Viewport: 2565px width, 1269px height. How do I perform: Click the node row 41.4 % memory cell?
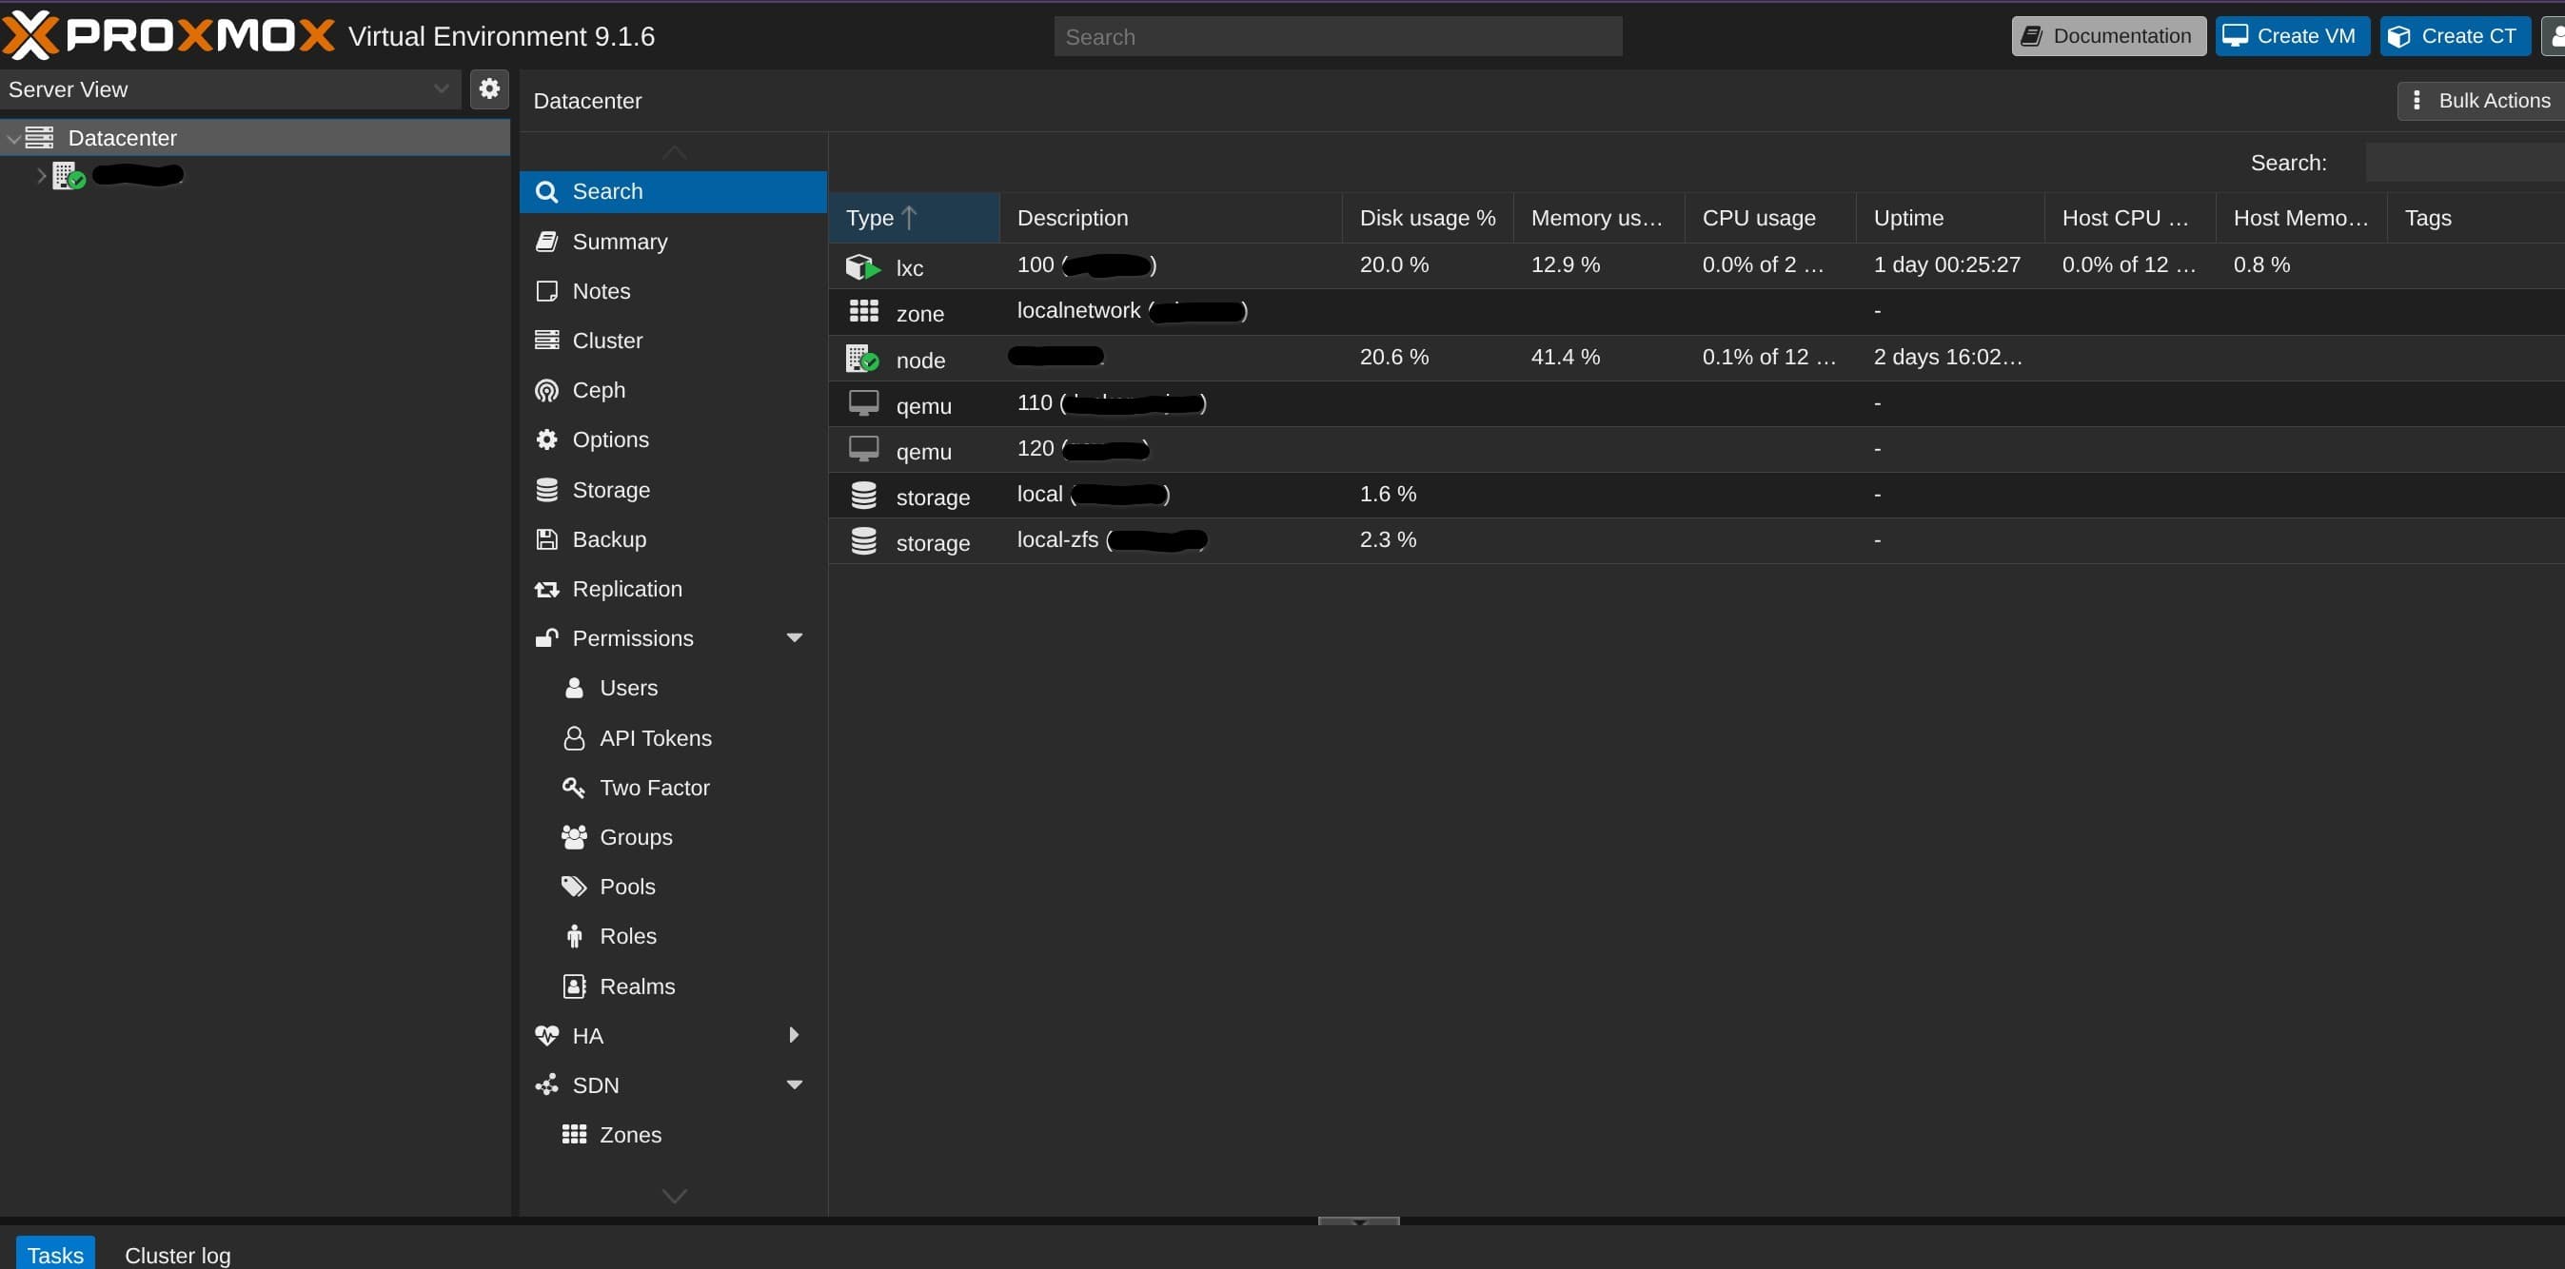tap(1598, 357)
